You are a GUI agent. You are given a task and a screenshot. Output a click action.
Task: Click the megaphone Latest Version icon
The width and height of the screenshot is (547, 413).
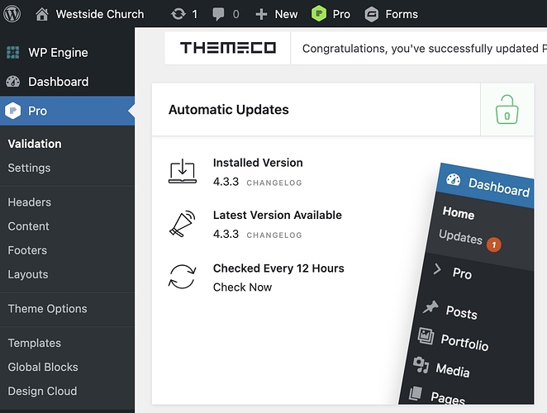pyautogui.click(x=183, y=224)
